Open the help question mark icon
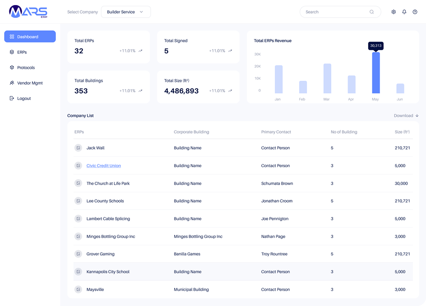 [x=415, y=12]
